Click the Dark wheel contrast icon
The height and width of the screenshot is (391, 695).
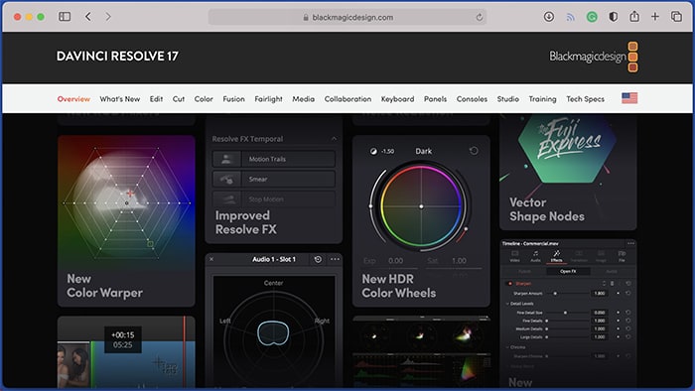pyautogui.click(x=373, y=152)
